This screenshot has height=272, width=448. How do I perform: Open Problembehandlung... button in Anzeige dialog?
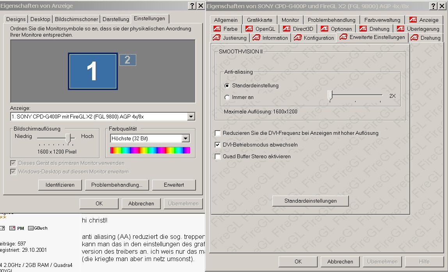tap(117, 185)
